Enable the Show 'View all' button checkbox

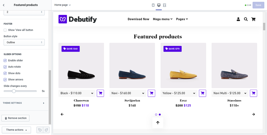(5, 30)
